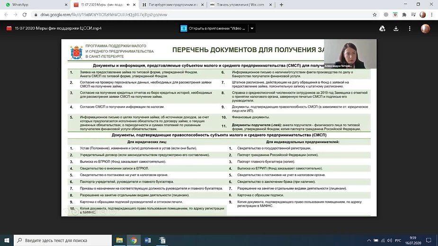Show hidden system tray icons
This screenshot has height=246, width=438.
point(369,240)
